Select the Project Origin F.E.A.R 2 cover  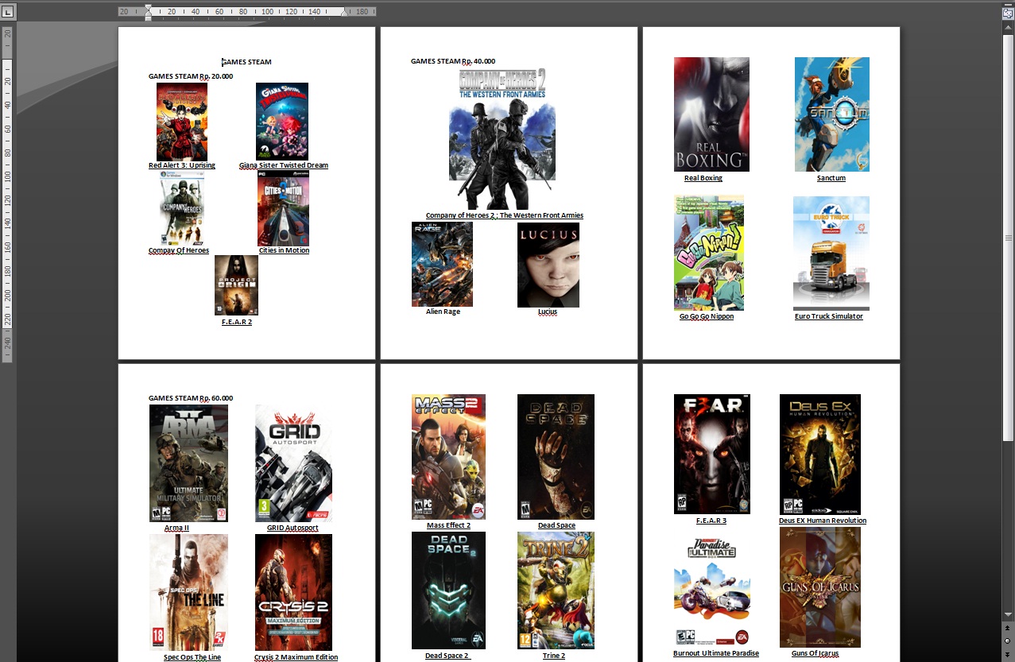coord(236,285)
